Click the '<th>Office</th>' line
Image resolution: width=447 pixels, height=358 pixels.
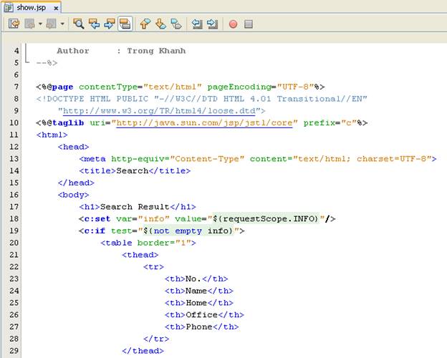pyautogui.click(x=204, y=314)
